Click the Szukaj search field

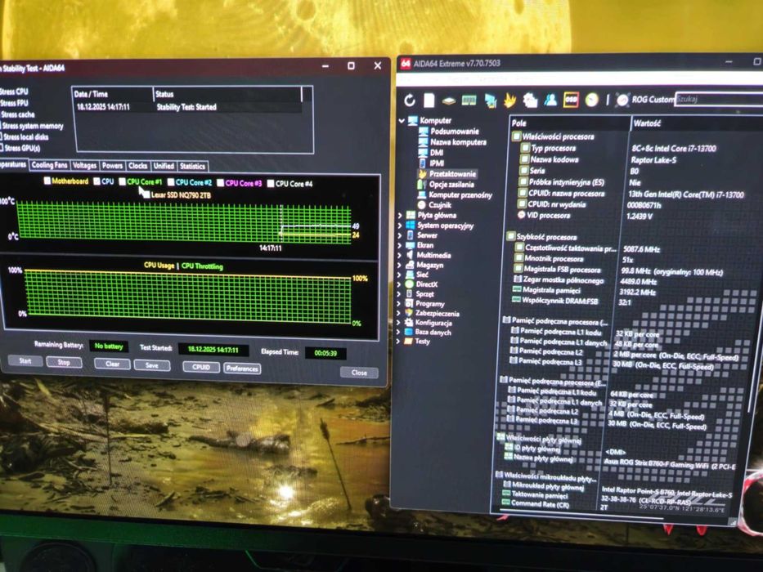point(719,99)
